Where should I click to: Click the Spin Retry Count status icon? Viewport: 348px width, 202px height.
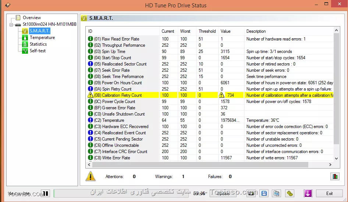pyautogui.click(x=90, y=89)
